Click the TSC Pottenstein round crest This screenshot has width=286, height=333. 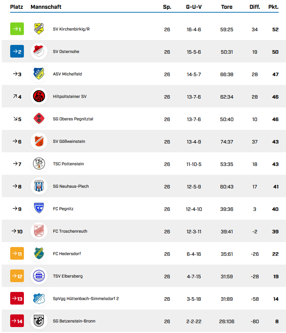(39, 164)
